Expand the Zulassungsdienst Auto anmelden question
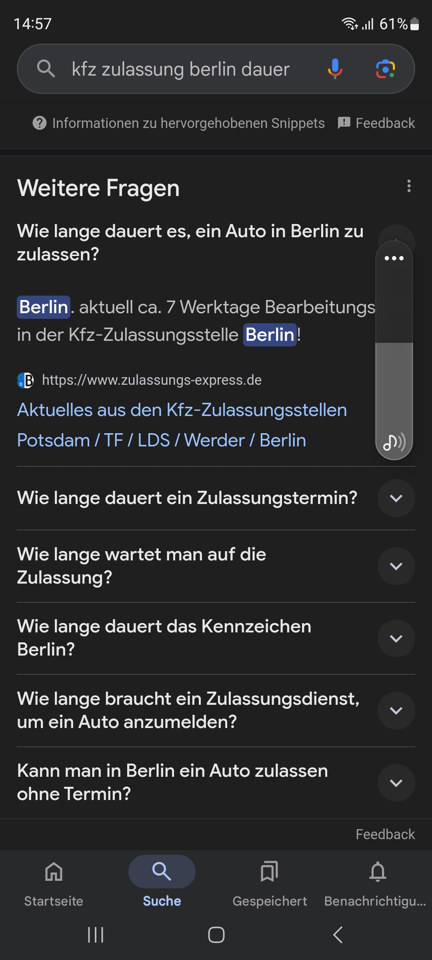The image size is (432, 960). pyautogui.click(x=396, y=710)
